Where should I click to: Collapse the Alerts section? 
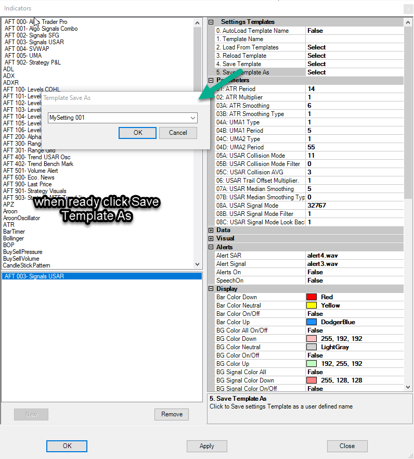211,247
